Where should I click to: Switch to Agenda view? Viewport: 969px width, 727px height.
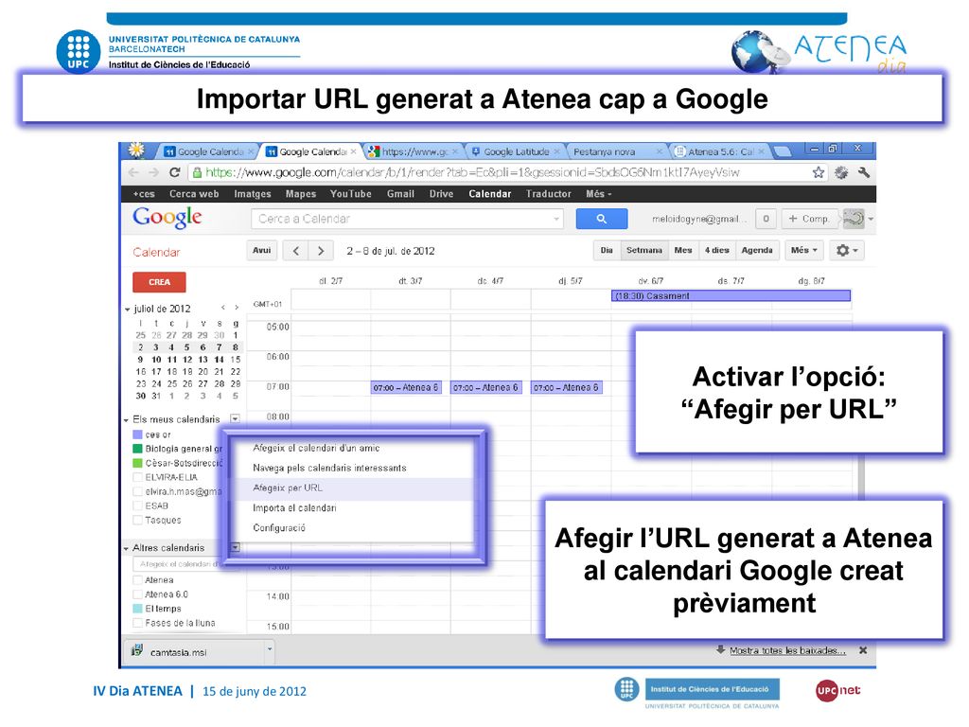[757, 250]
